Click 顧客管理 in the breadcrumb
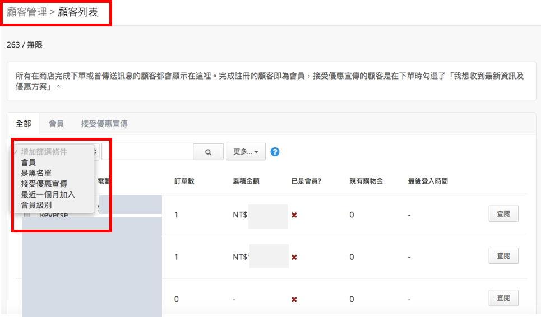The width and height of the screenshot is (541, 317). click(x=27, y=12)
